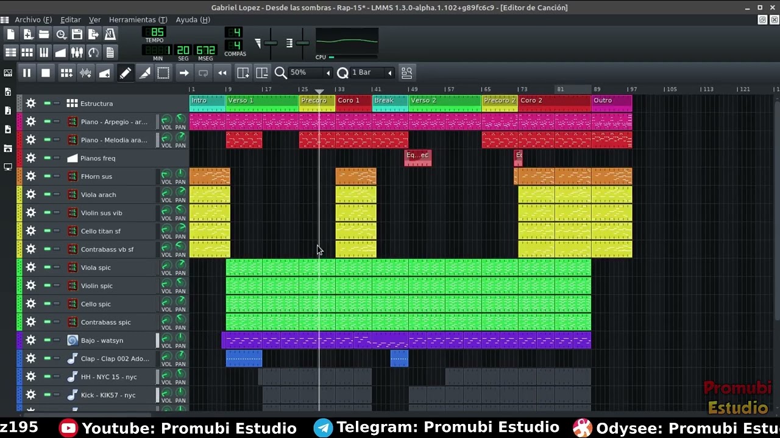Toggle the metronome icon
This screenshot has width=780, height=438.
tap(110, 35)
